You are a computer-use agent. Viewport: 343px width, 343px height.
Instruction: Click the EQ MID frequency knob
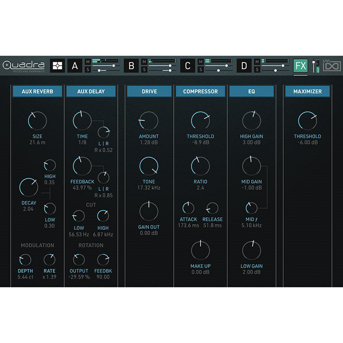252,208
